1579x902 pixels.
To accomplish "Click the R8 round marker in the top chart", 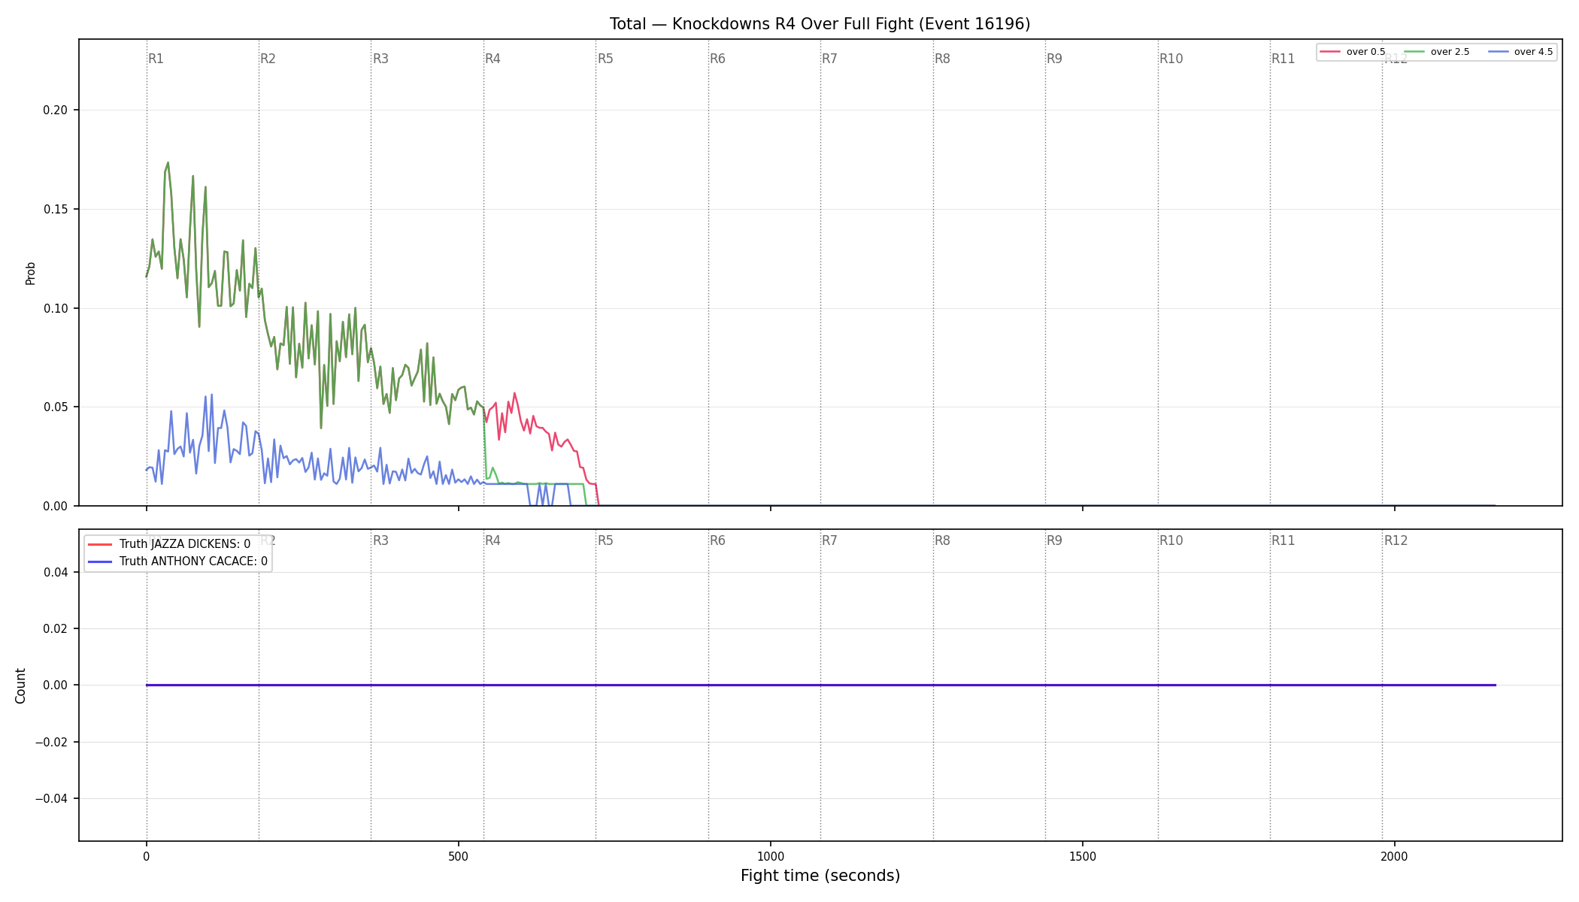I will tap(942, 59).
